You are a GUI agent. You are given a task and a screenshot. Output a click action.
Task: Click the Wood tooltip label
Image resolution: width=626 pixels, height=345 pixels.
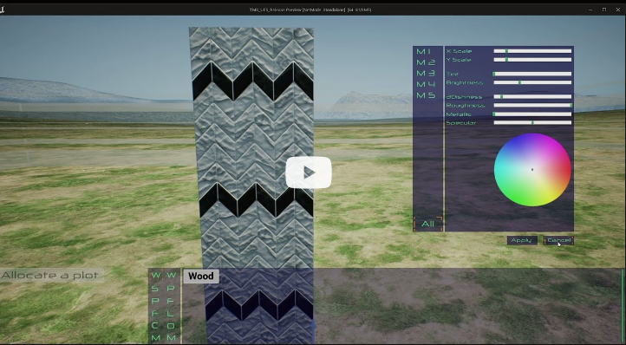coord(201,276)
